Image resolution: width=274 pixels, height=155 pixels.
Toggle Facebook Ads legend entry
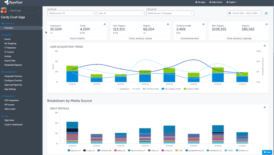coord(104,150)
